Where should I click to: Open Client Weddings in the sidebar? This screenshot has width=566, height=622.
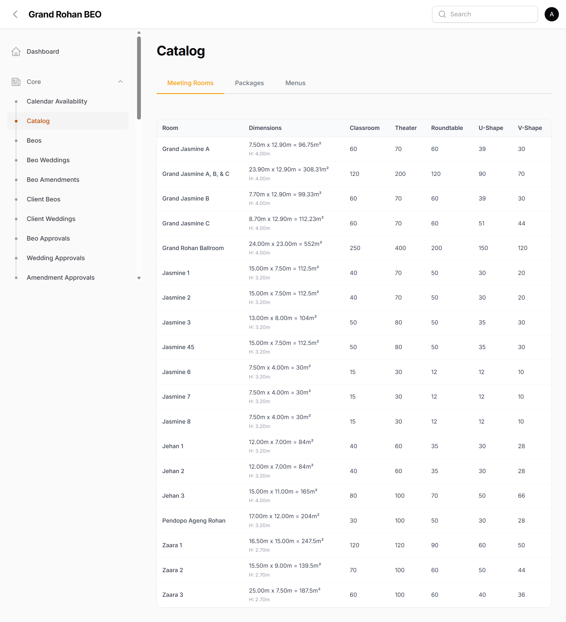click(x=68, y=219)
